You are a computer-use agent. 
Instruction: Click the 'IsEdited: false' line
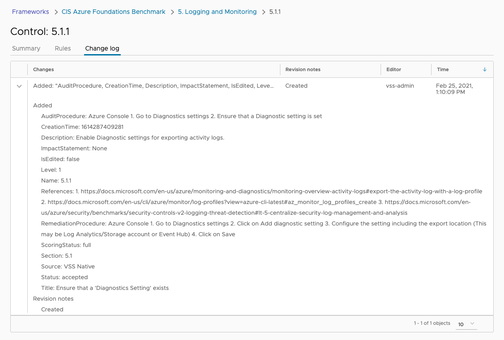[x=60, y=159]
